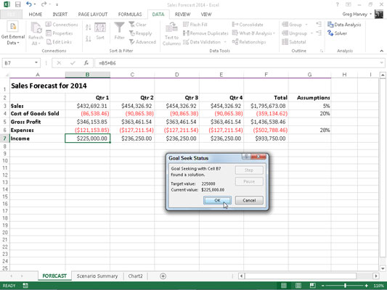
Task: Open Get External Data
Action: coord(13,33)
